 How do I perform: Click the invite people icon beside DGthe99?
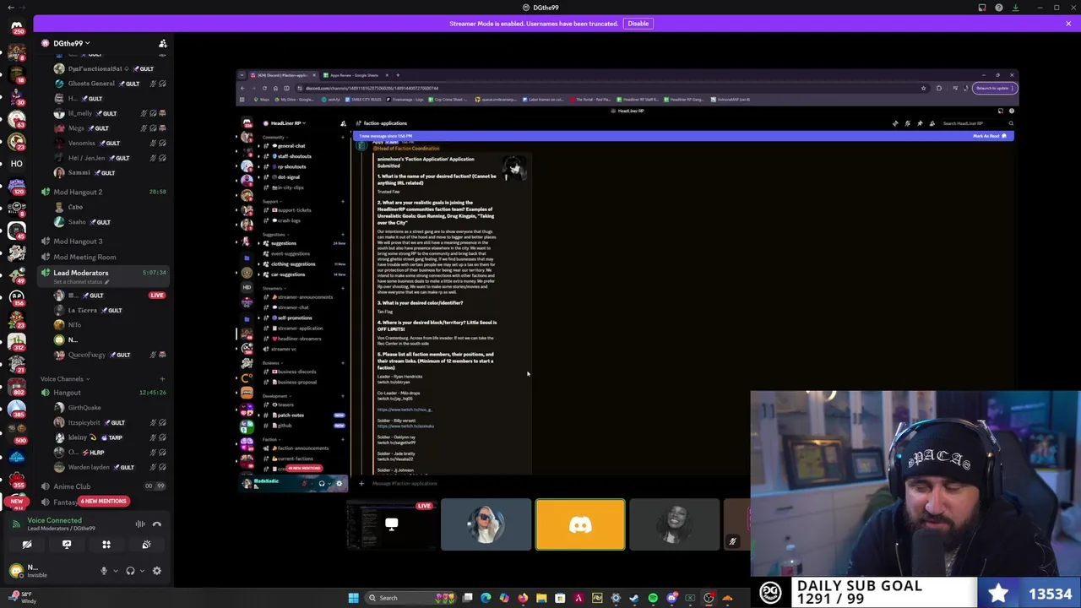162,43
